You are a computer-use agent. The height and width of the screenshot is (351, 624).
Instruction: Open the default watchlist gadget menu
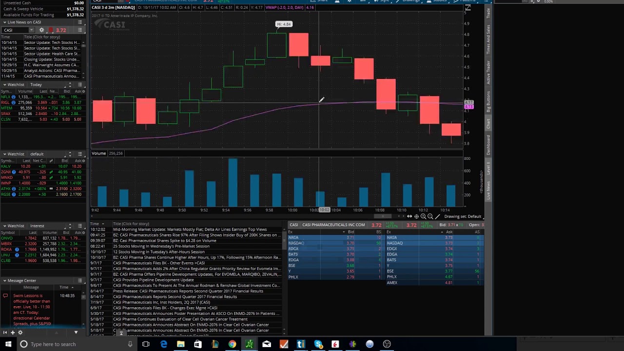coord(80,154)
